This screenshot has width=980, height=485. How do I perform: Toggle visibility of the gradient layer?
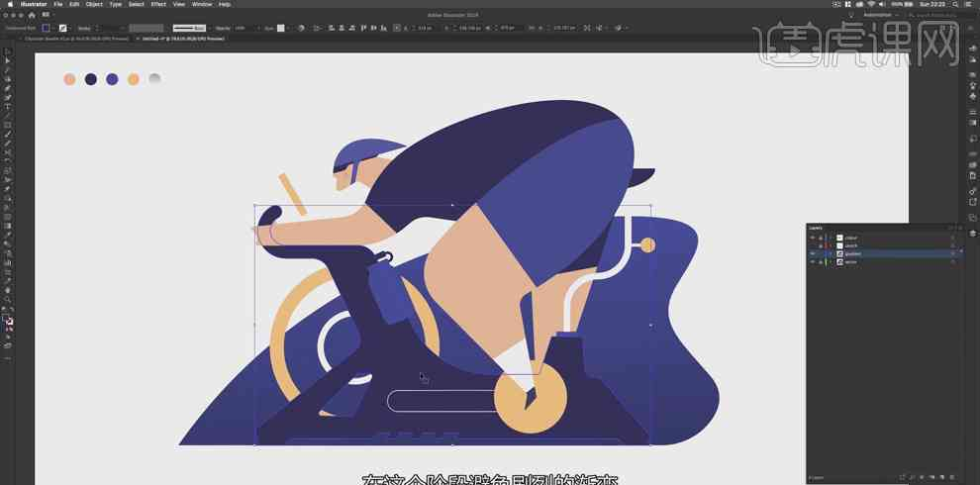coord(813,253)
